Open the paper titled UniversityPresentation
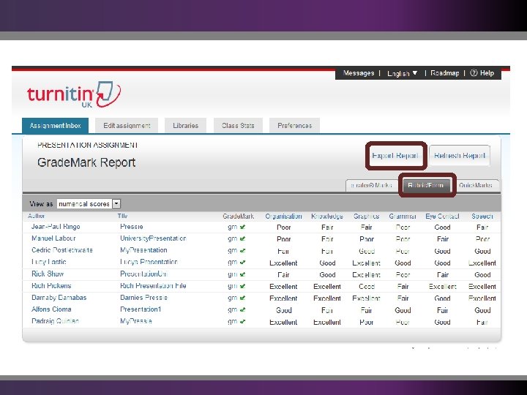This screenshot has height=395, width=527. [x=153, y=238]
